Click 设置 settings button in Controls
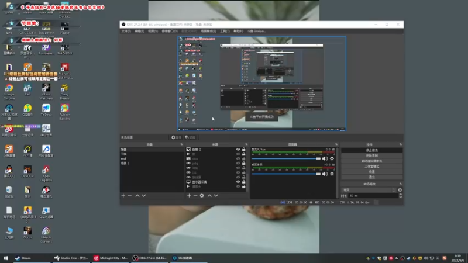The width and height of the screenshot is (468, 263). (371, 172)
